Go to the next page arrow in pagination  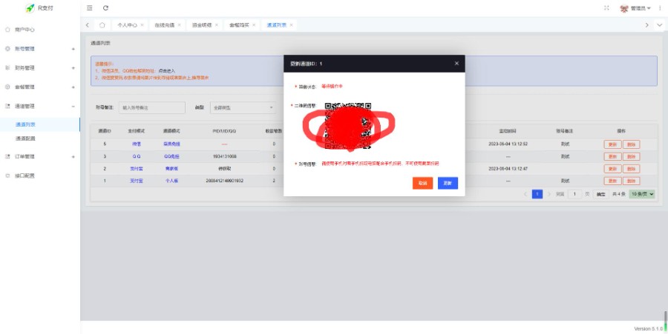pyautogui.click(x=549, y=194)
